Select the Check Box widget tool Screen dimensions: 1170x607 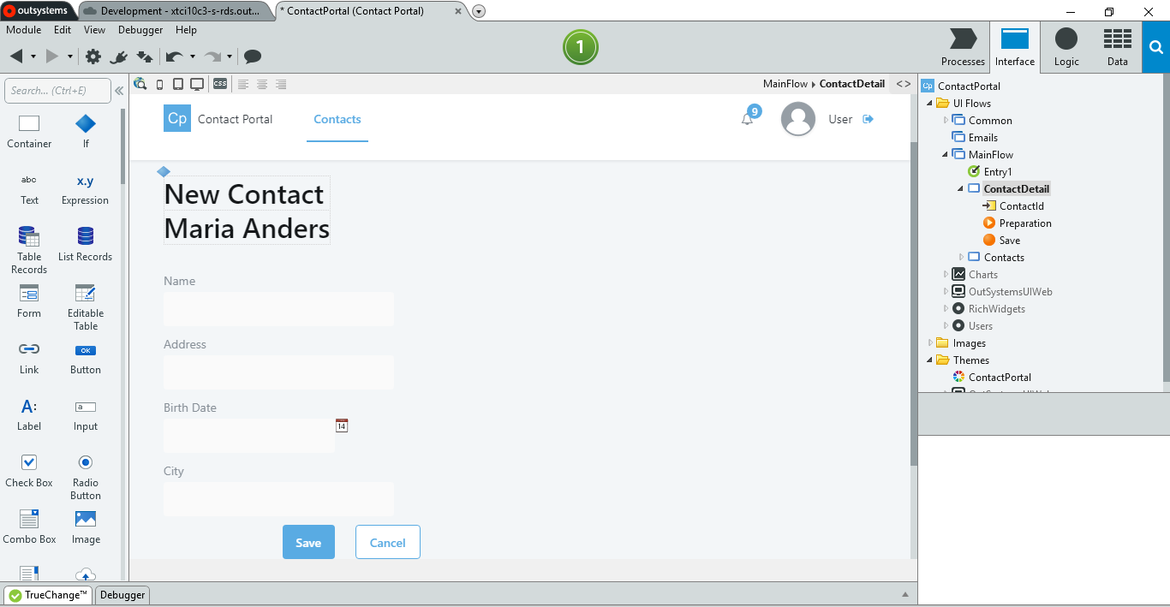coord(29,471)
